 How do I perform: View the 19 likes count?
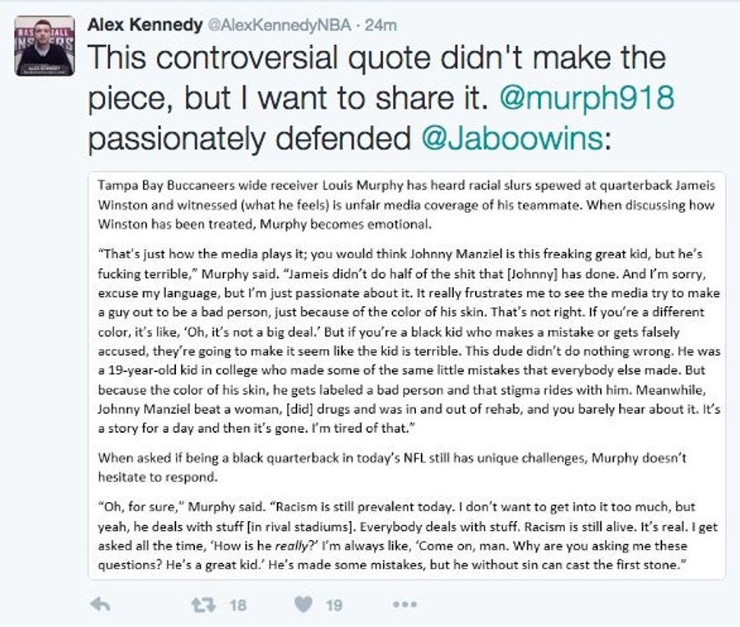point(334,606)
